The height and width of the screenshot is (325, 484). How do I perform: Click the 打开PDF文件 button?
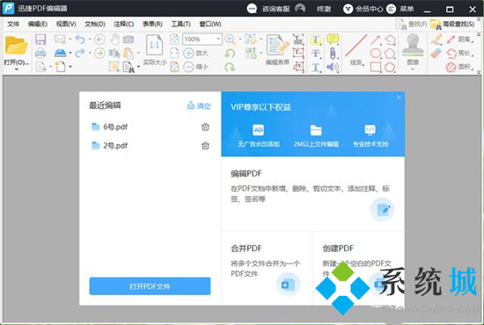coord(150,286)
